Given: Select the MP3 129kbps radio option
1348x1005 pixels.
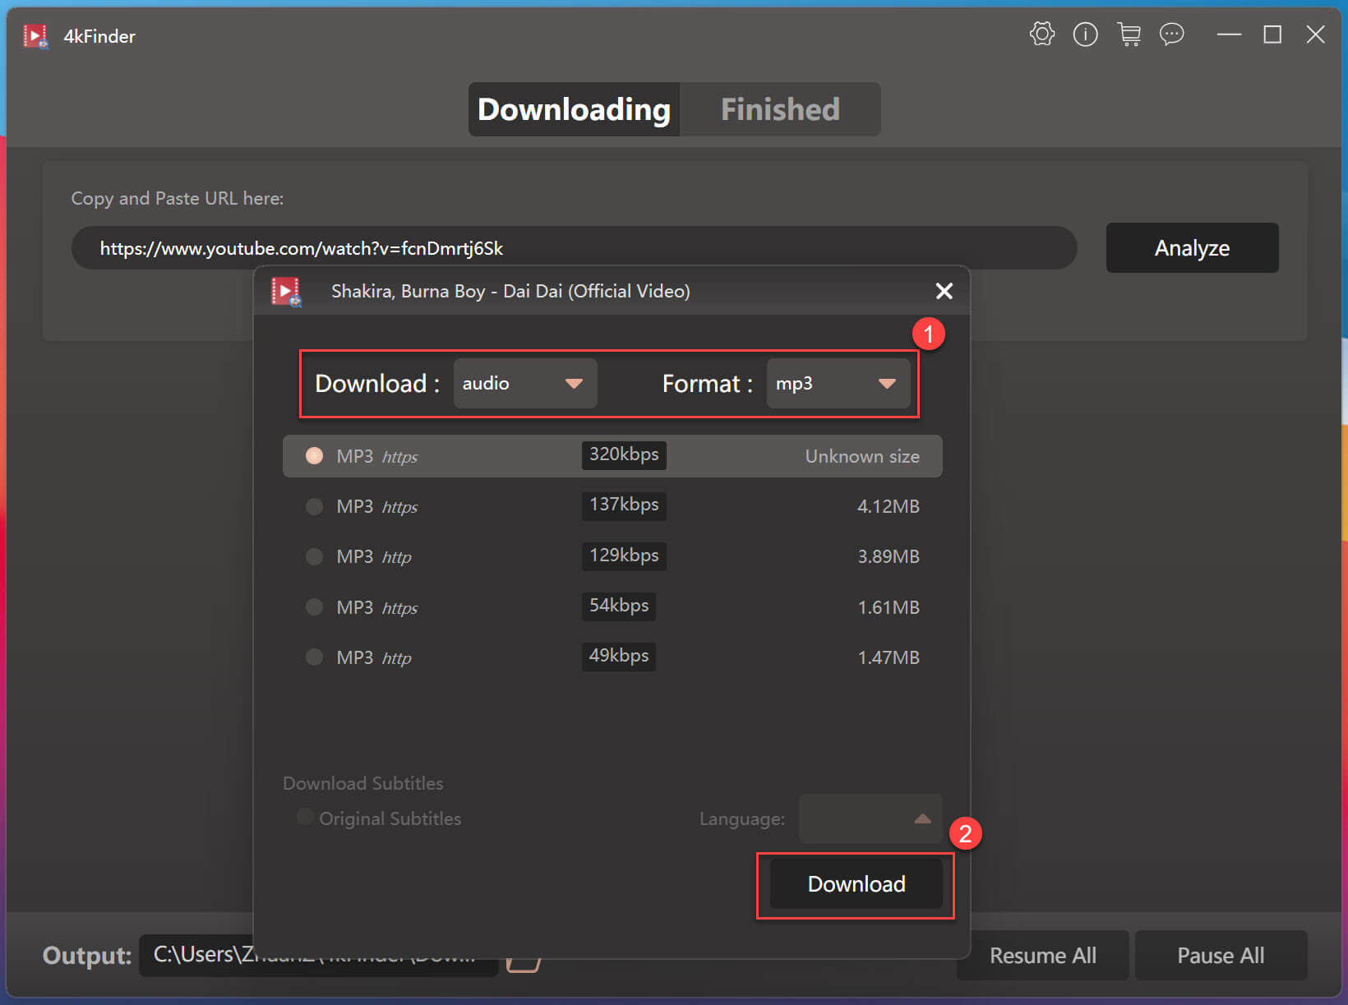Looking at the screenshot, I should 314,556.
